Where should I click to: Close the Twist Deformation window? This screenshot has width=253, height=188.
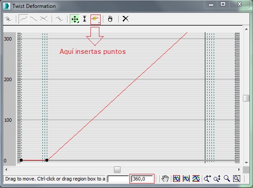(239, 4)
